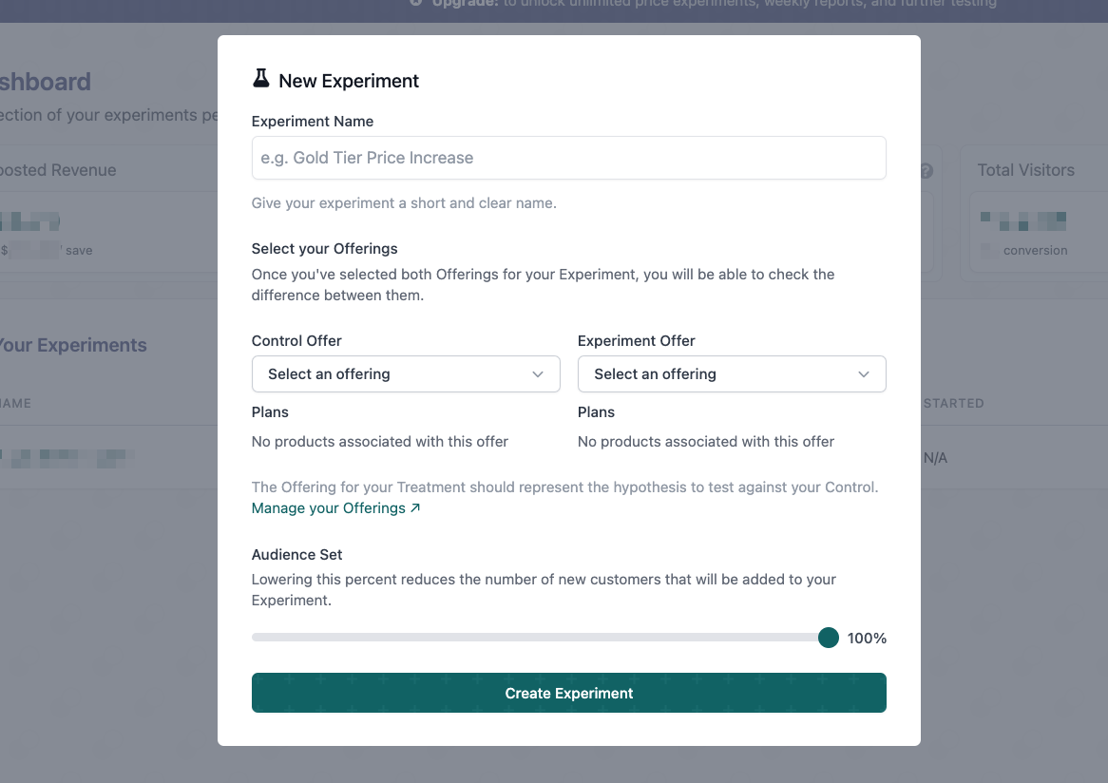Viewport: 1108px width, 783px height.
Task: Click the Upgrade banner icon at the top
Action: point(417,4)
